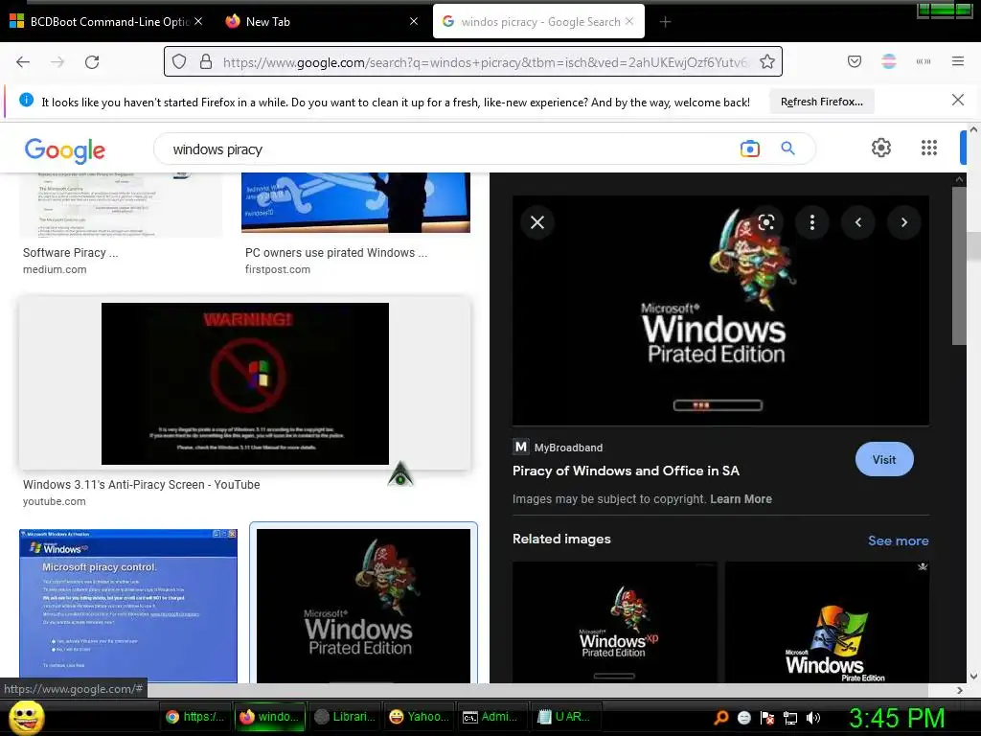Click the blue magnifier search icon
981x736 pixels.
[x=787, y=149]
